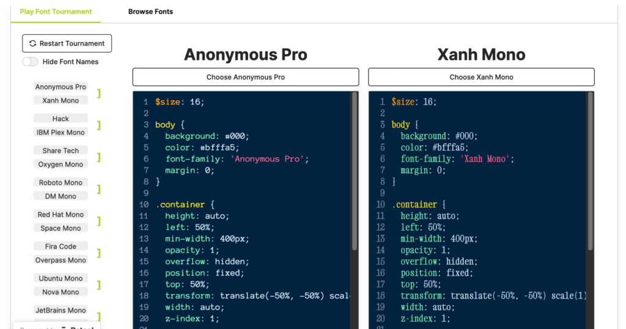Image resolution: width=626 pixels, height=329 pixels.
Task: Switch to the Browse Fonts tab
Action: (x=150, y=12)
